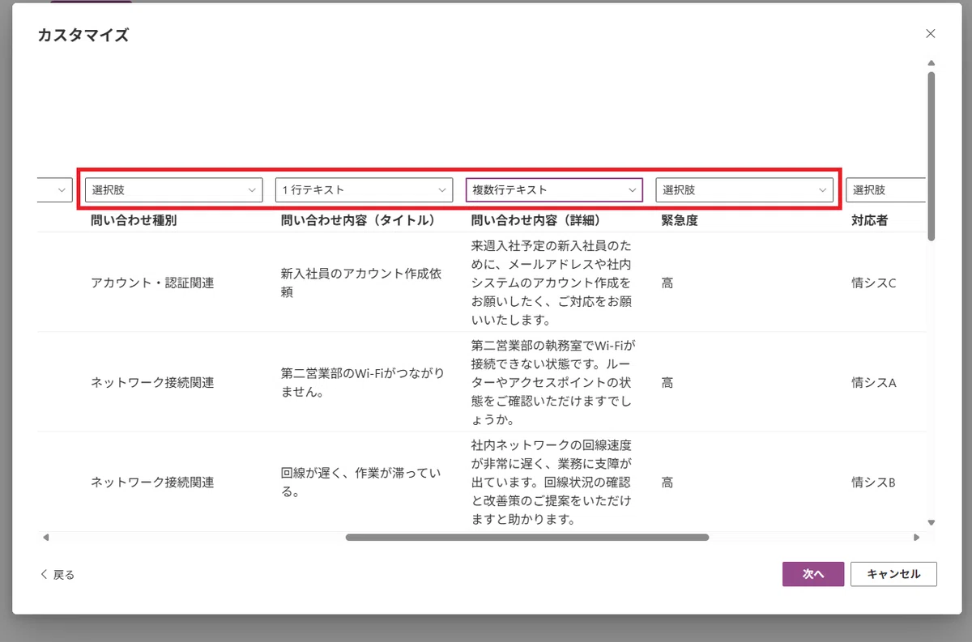Screen dimensions: 972x642
Task: Select the 問い合わせ内容（詳細） column header
Action: (x=535, y=220)
